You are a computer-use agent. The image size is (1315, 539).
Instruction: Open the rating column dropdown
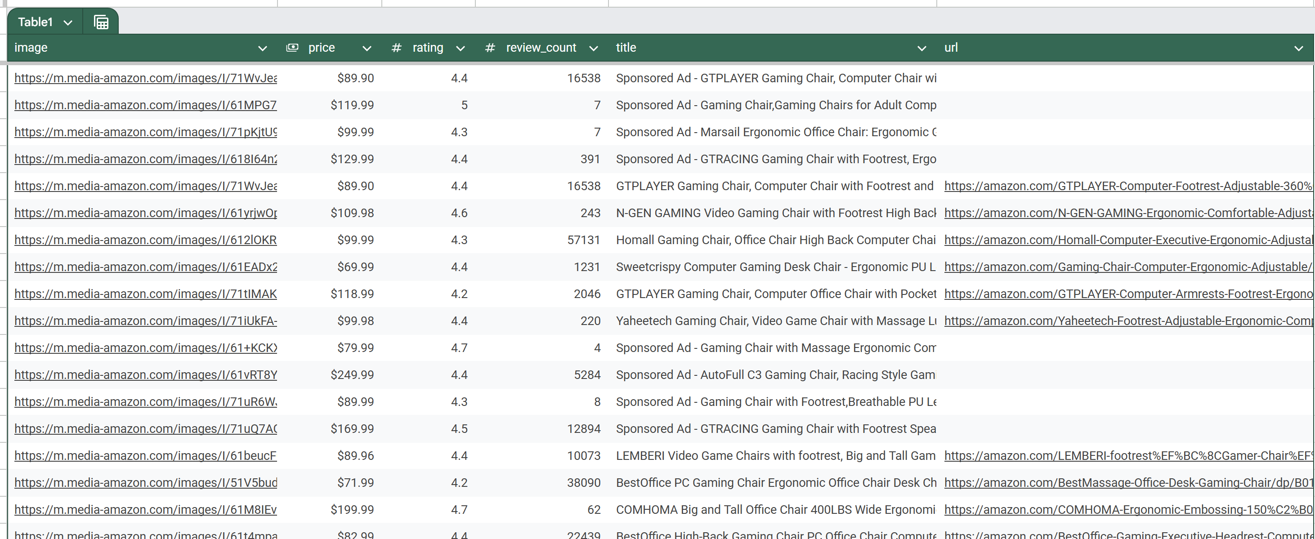pos(461,49)
